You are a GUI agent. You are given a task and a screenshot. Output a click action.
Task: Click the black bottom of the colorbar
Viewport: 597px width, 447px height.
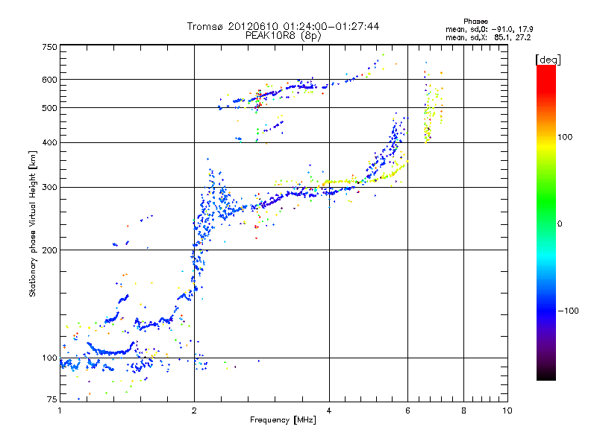546,375
